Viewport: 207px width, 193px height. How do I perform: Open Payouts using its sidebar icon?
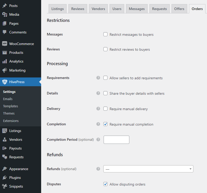[5, 148]
